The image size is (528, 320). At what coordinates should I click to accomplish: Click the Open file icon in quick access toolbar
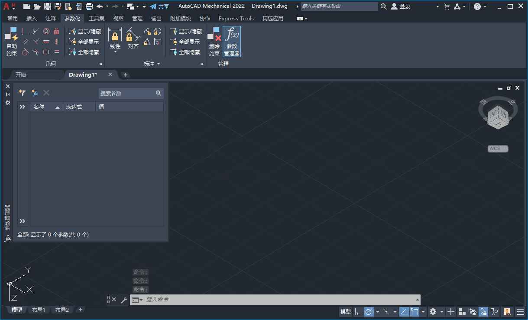click(37, 6)
